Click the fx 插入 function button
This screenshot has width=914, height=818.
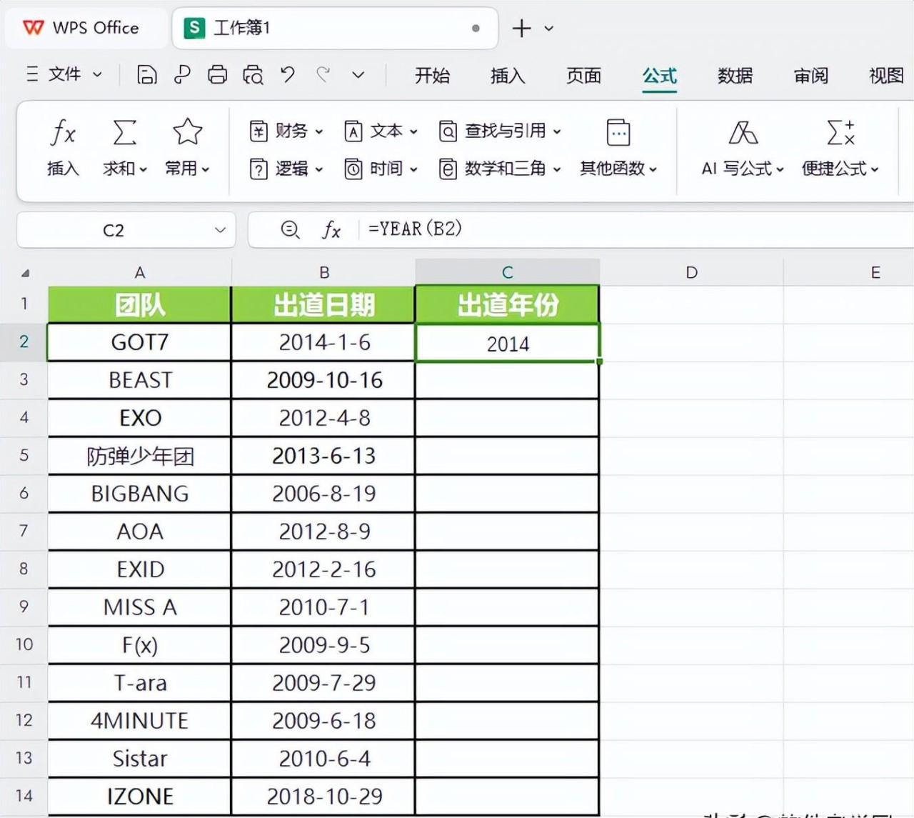(x=63, y=148)
